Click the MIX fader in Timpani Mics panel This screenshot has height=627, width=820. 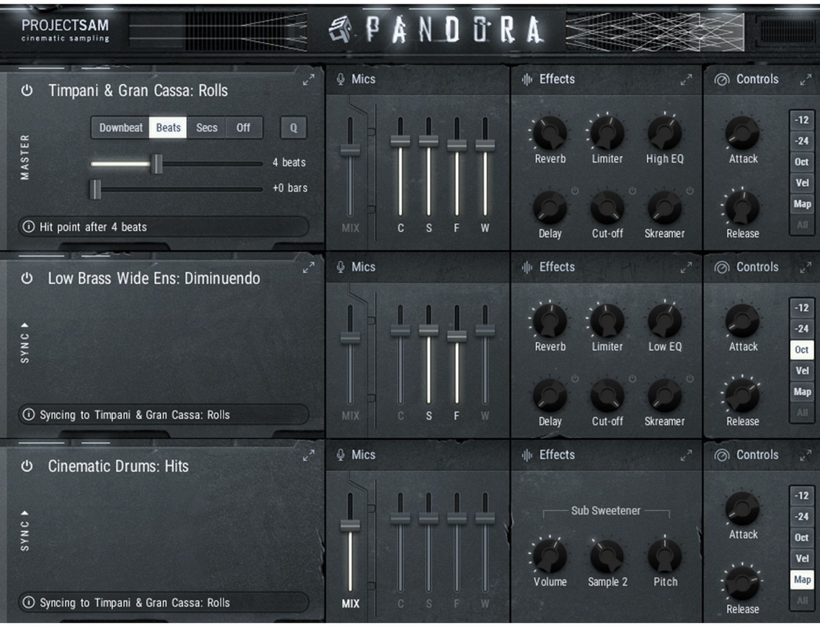tap(350, 150)
